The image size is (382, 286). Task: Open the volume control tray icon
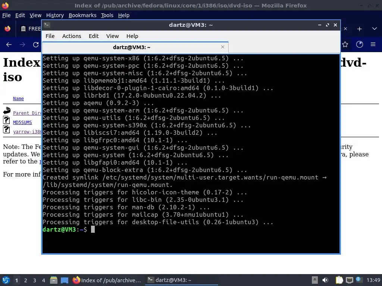(325, 280)
